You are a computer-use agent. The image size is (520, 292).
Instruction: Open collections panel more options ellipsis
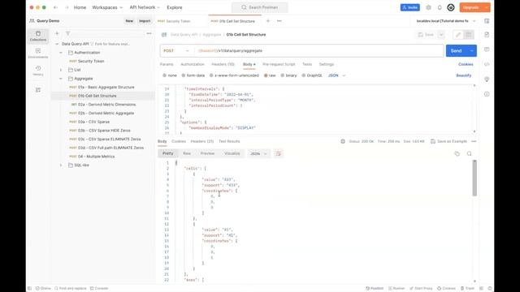pos(149,33)
